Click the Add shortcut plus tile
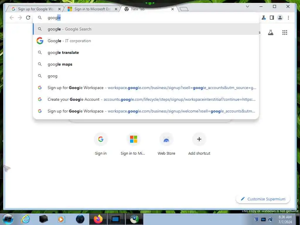Screen dimensions: 300x225 [x=199, y=144]
